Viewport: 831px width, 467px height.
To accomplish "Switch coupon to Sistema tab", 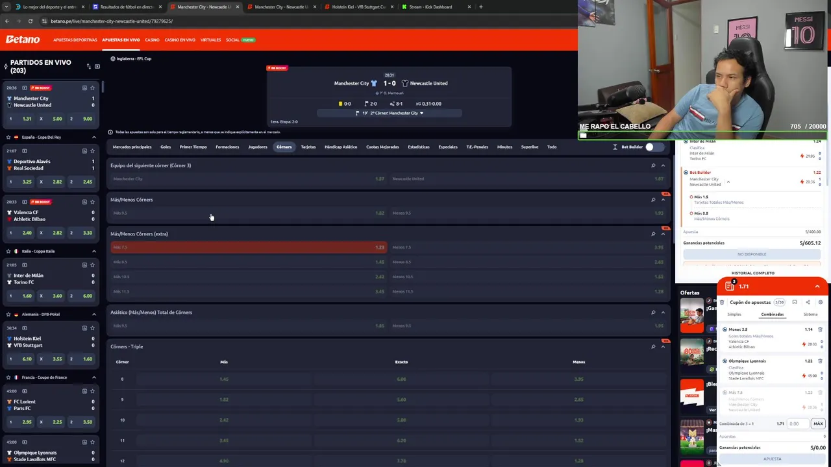I will [811, 314].
